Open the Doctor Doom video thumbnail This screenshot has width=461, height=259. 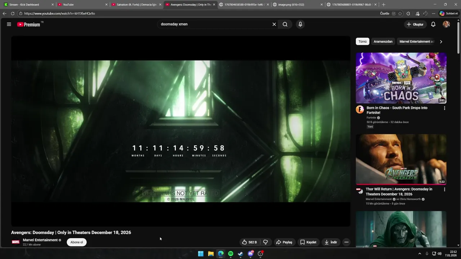[x=401, y=229]
